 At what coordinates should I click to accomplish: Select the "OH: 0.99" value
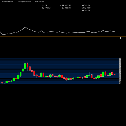click(86, 8)
